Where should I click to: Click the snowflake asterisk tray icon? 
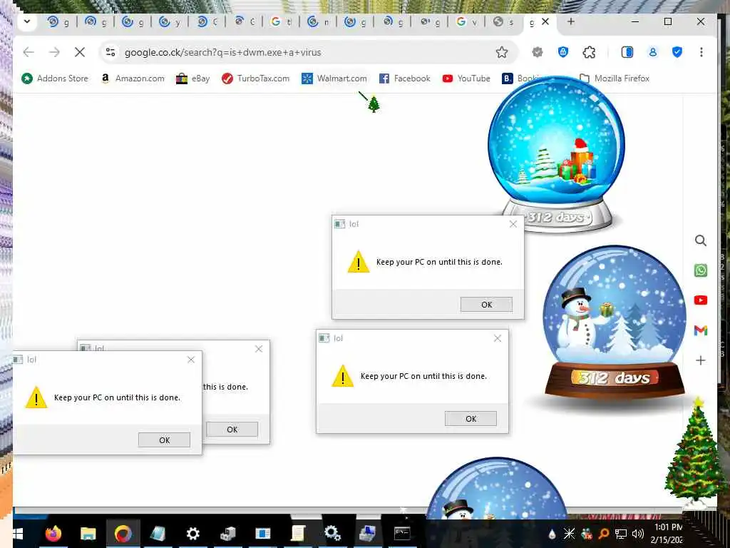coord(569,534)
